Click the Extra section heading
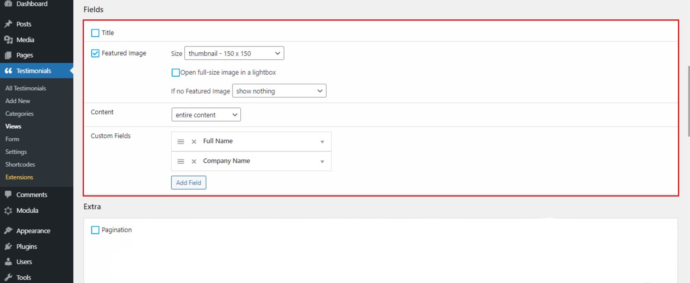The width and height of the screenshot is (690, 283). coord(92,207)
